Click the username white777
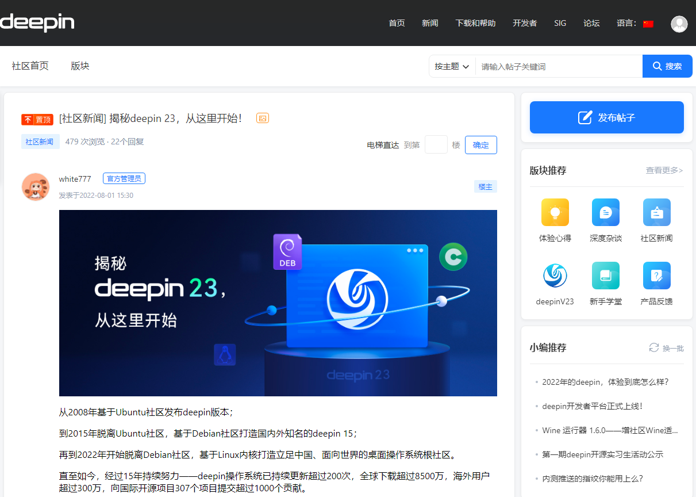The height and width of the screenshot is (497, 696). coord(75,179)
